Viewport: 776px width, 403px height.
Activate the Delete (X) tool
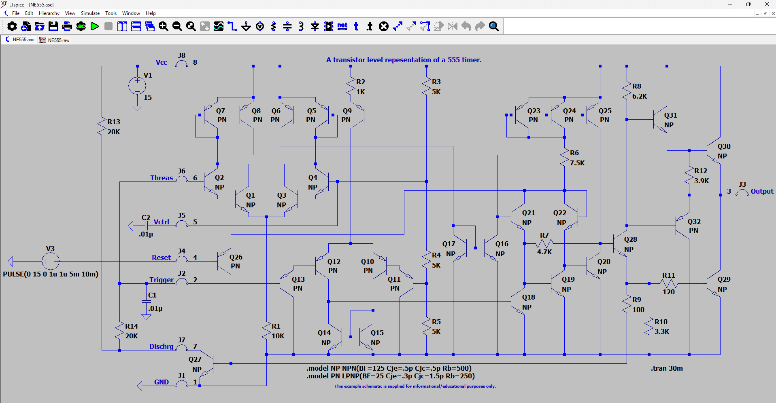click(x=384, y=27)
